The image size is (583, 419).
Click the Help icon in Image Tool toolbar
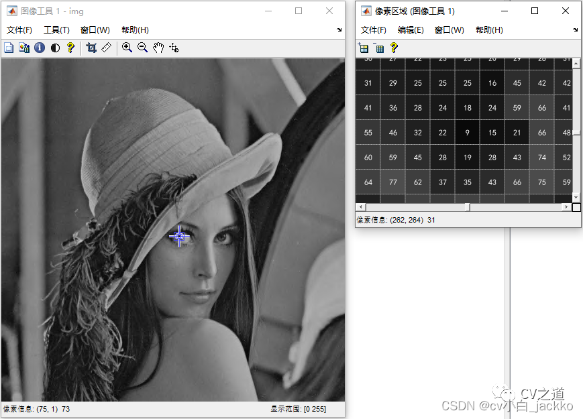(70, 48)
